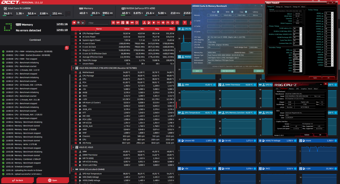340x184 pixels.
Task: Click Validate button in ROG CPU-Z
Action: pos(307,135)
